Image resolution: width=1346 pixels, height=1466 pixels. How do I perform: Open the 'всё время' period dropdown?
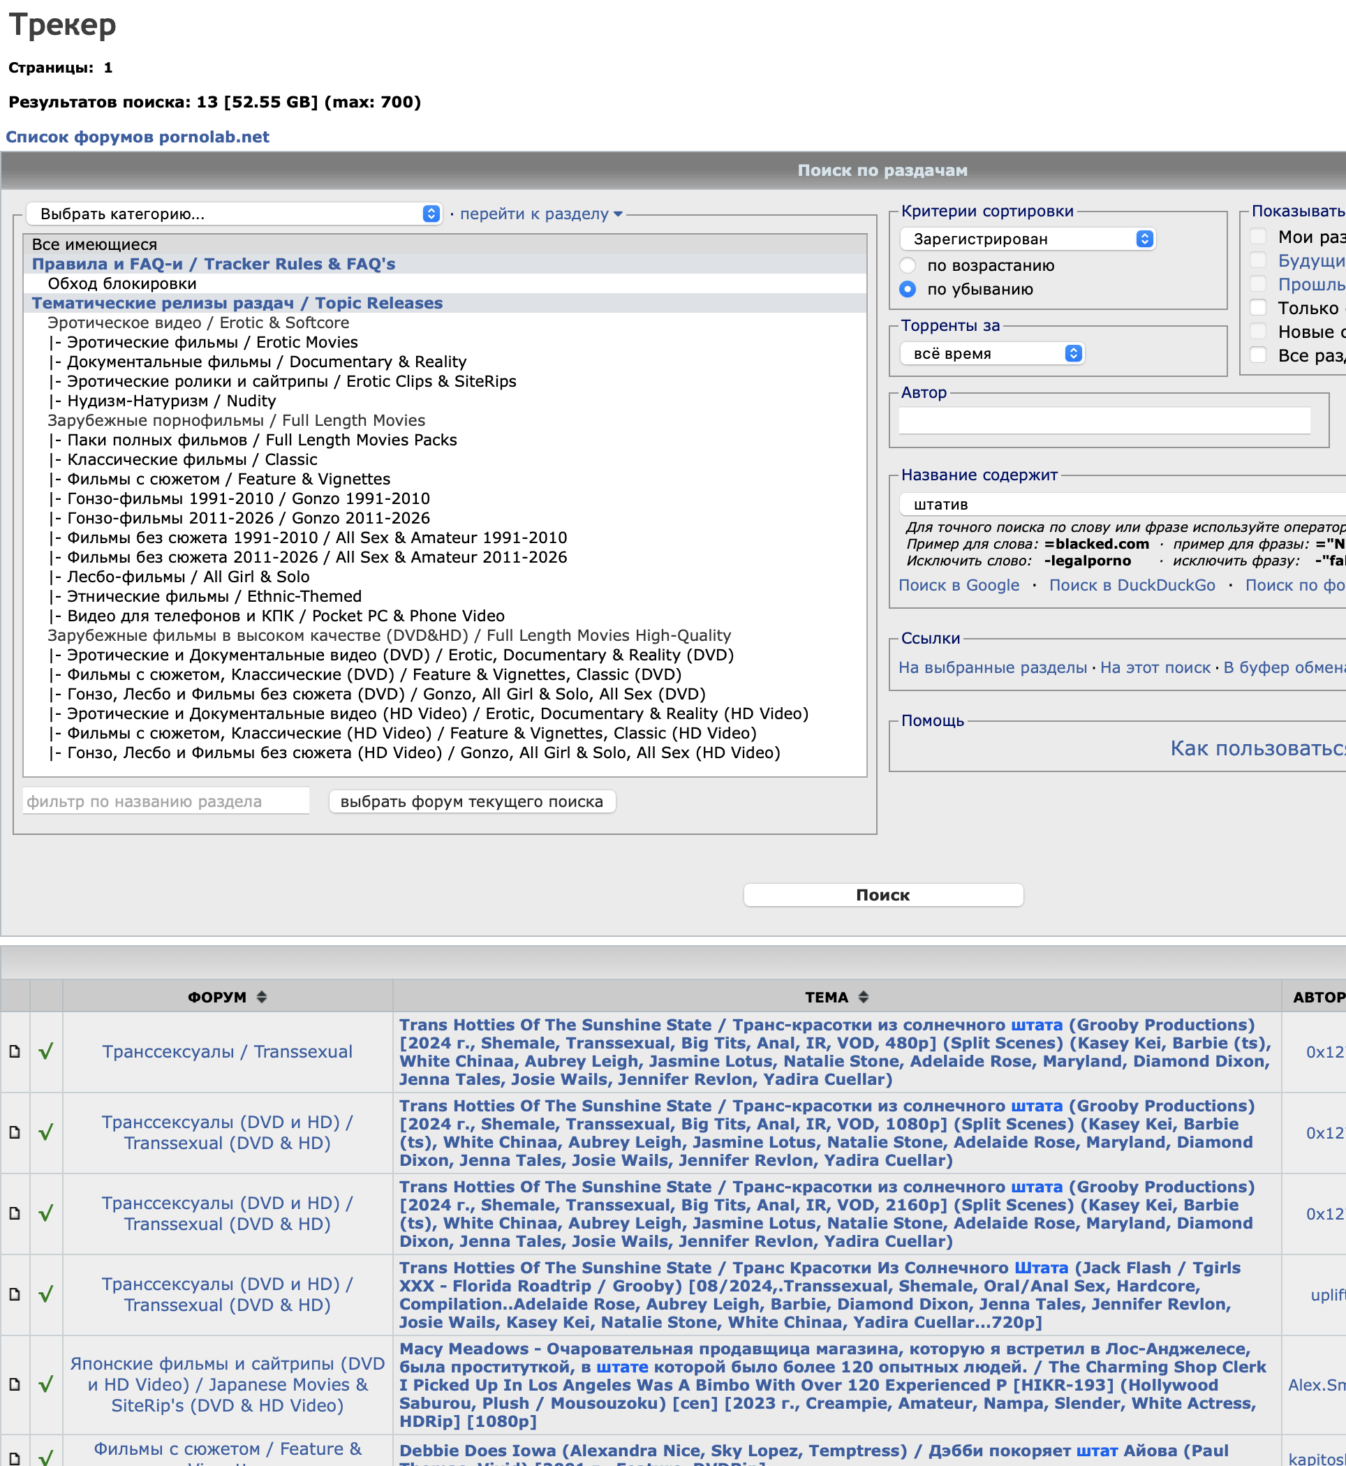pyautogui.click(x=992, y=353)
